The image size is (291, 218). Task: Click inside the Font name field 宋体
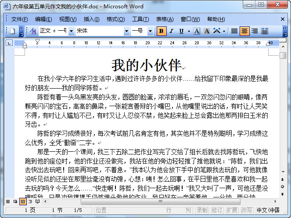100,31
